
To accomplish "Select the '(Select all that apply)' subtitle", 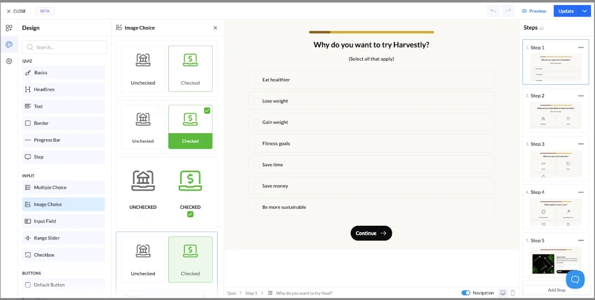I will coord(371,59).
